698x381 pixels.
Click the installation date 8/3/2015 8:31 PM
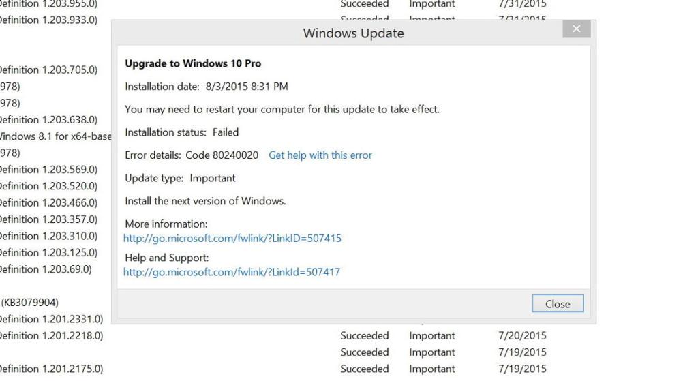click(x=247, y=87)
